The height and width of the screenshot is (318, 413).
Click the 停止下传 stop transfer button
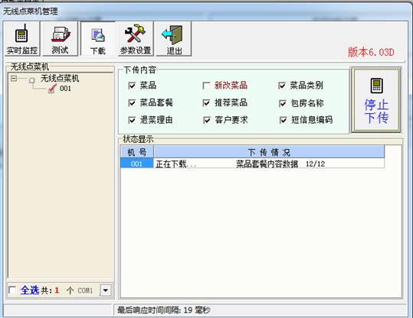[x=376, y=100]
